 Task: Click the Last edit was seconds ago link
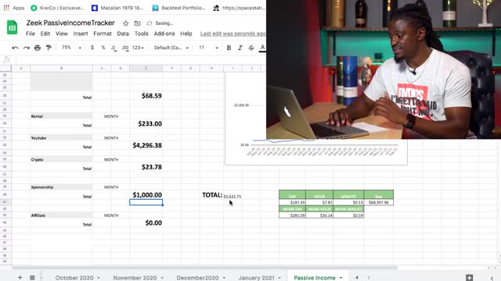233,34
